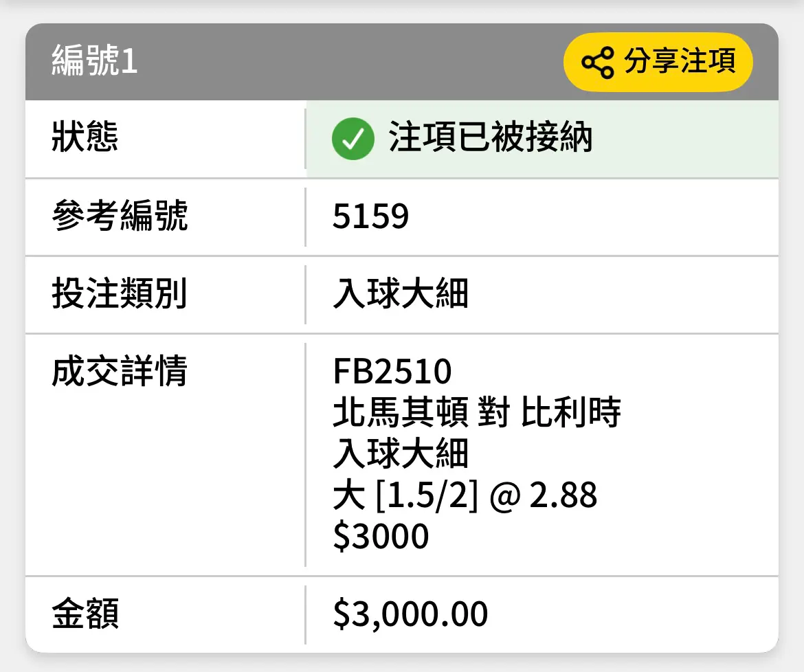This screenshot has width=804, height=672.
Task: Click 入球大細 line inside transaction details
Action: pos(401,453)
